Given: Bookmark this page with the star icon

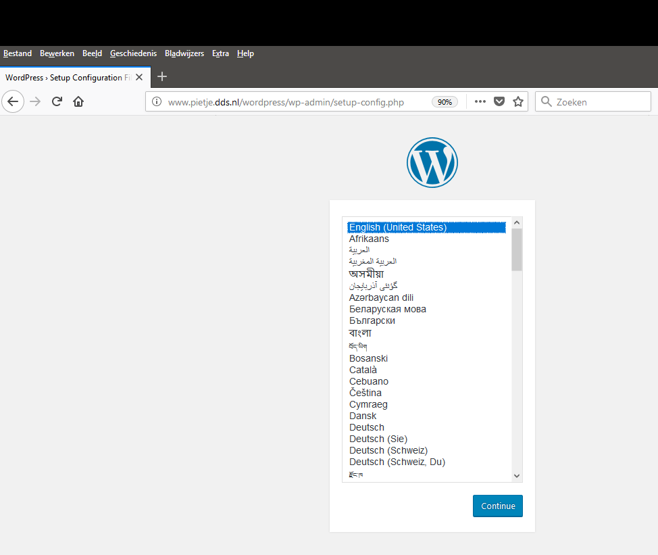Looking at the screenshot, I should (518, 101).
